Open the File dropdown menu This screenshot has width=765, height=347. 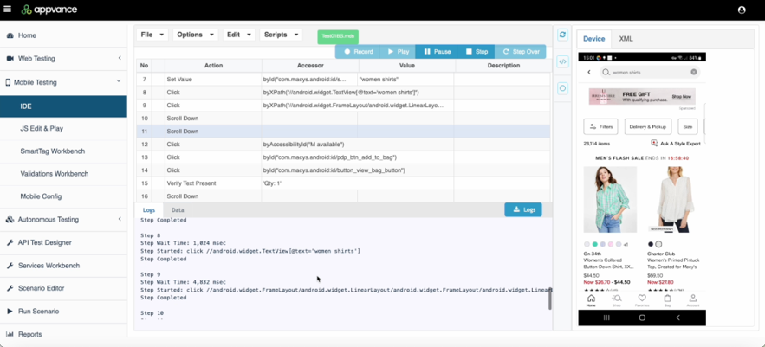[152, 35]
